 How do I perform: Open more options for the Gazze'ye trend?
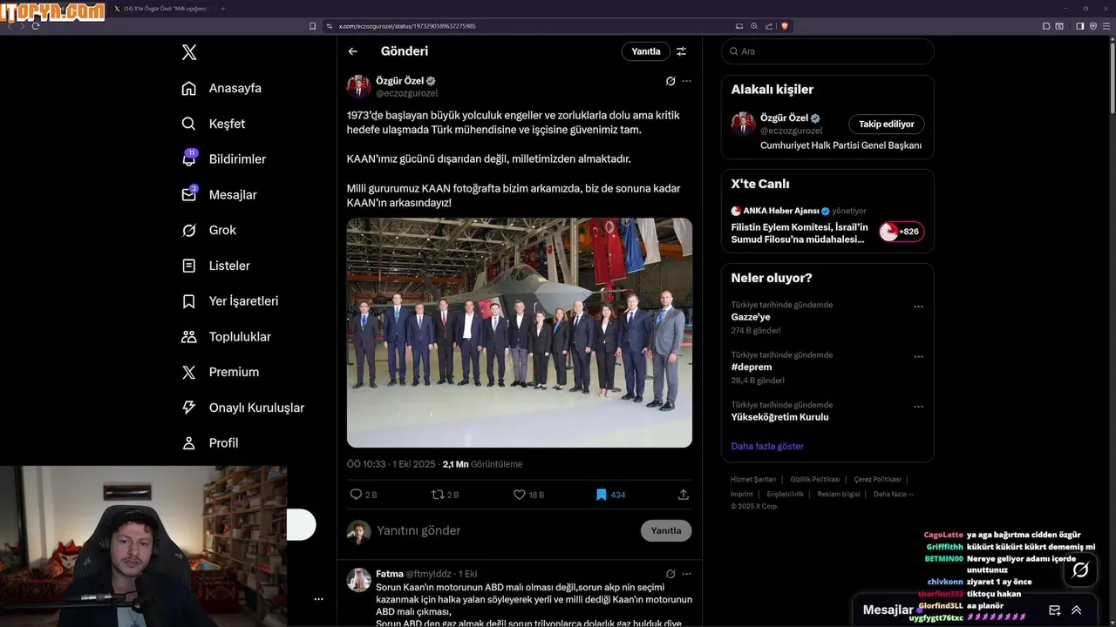[x=918, y=307]
